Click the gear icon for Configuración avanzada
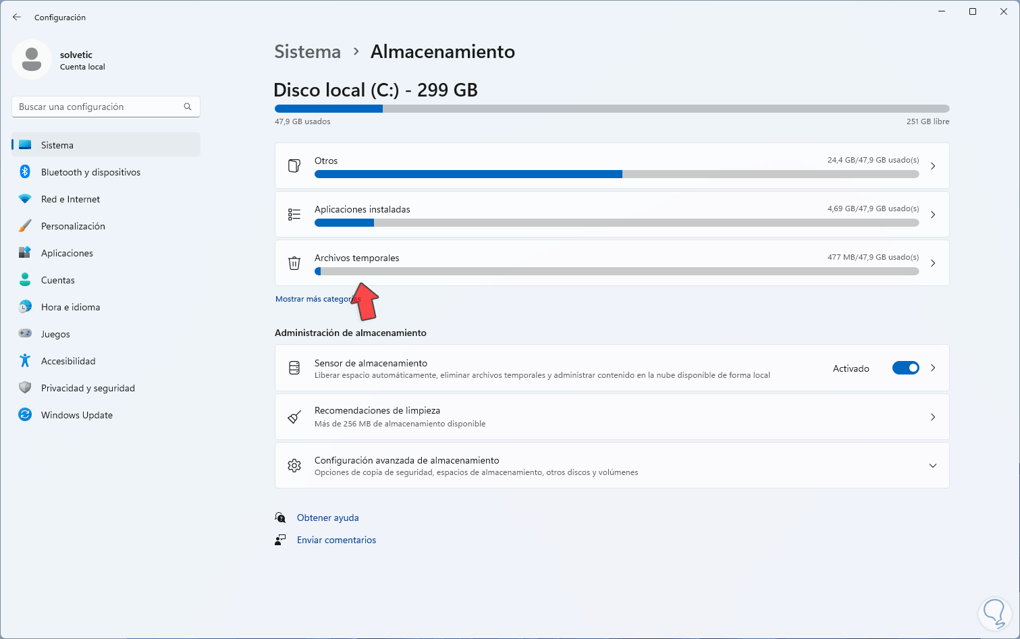Image resolution: width=1020 pixels, height=639 pixels. 294,466
